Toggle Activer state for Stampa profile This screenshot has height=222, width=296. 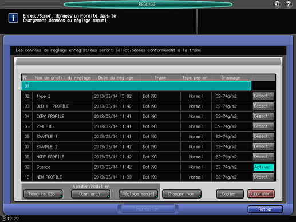pos(263,167)
